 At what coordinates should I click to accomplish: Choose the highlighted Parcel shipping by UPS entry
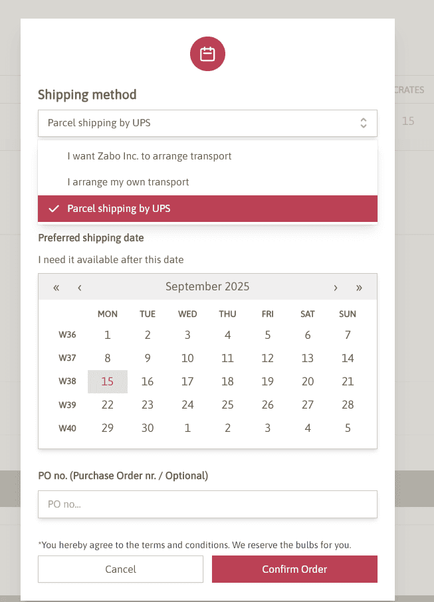tap(118, 208)
